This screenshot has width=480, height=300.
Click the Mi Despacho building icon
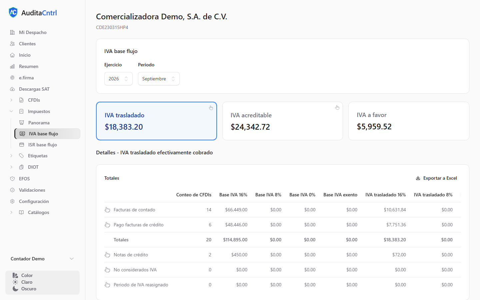click(x=12, y=32)
